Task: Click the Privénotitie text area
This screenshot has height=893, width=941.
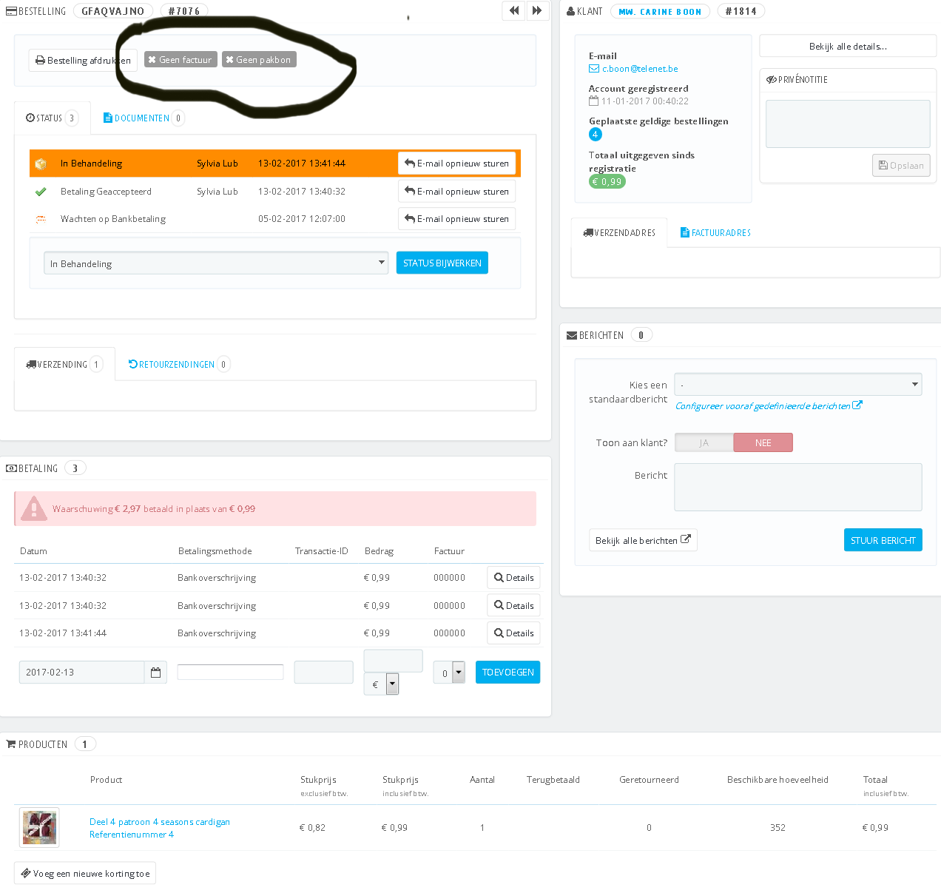Action: 848,124
